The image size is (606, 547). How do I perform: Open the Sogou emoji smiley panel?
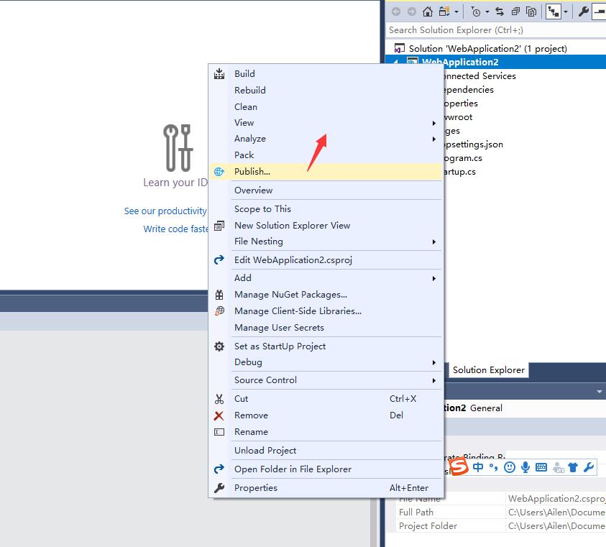click(510, 467)
